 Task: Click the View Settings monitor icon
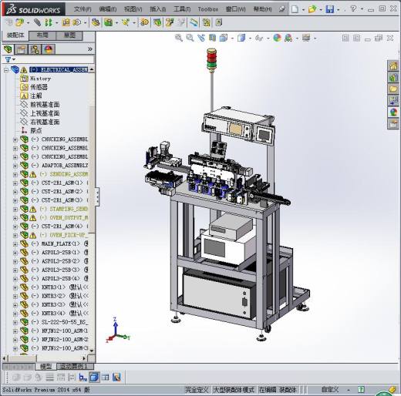[x=306, y=38]
